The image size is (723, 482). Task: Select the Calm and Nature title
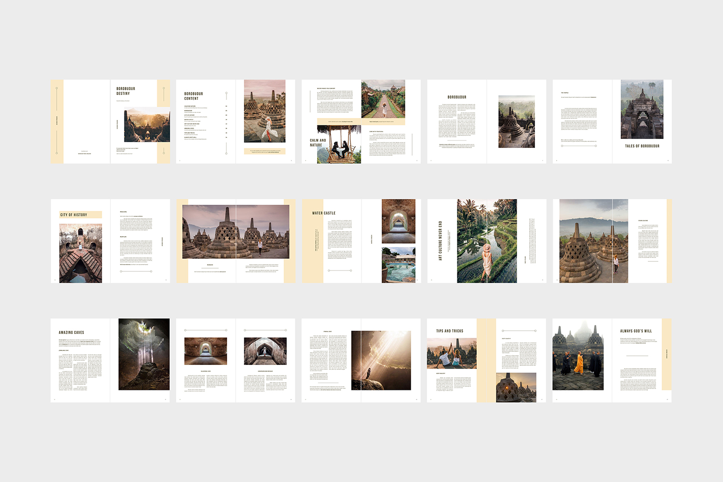318,143
